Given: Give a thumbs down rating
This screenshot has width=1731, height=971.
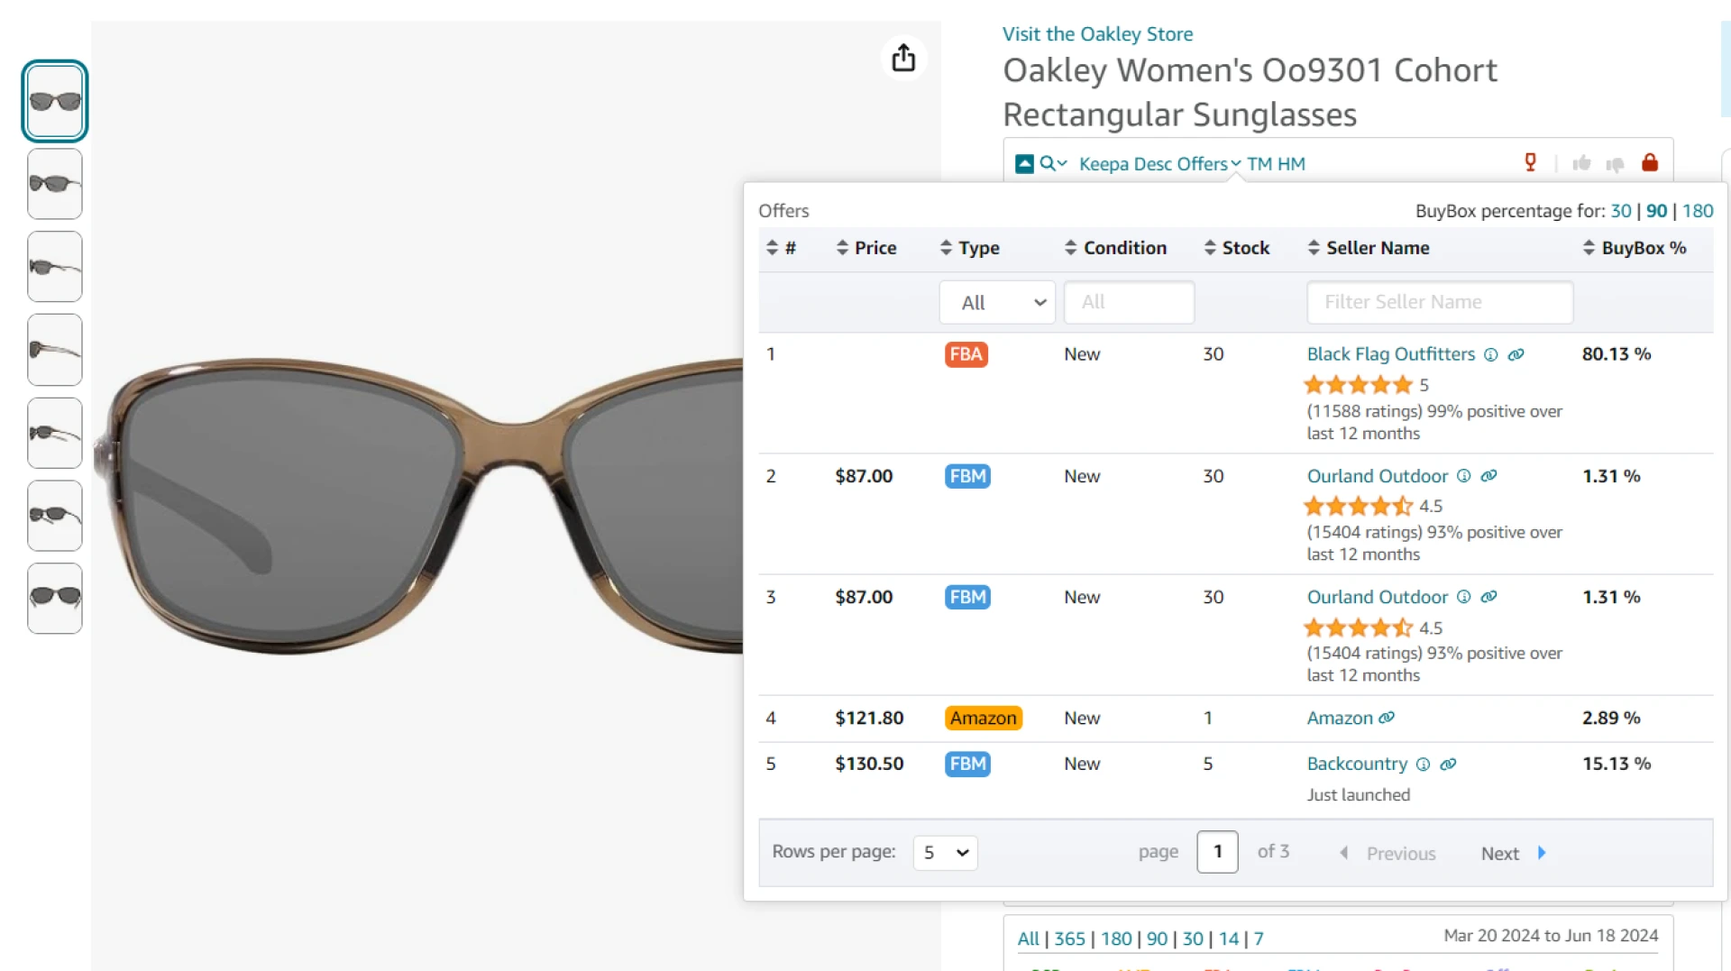Looking at the screenshot, I should tap(1615, 163).
